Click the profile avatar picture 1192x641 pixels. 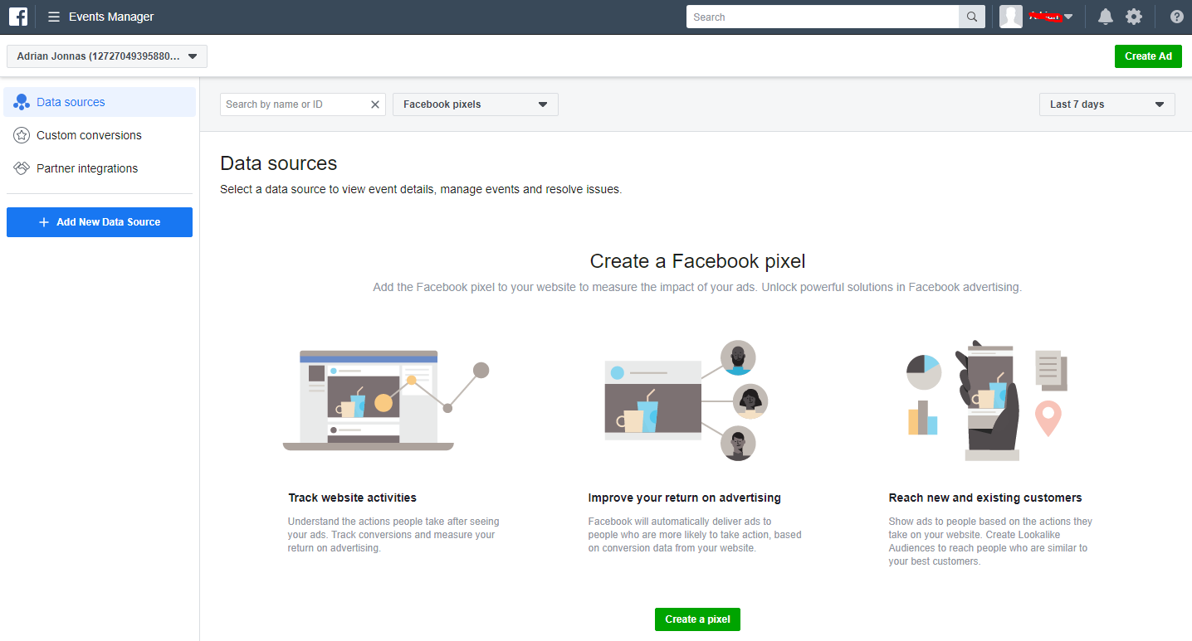coord(1010,17)
